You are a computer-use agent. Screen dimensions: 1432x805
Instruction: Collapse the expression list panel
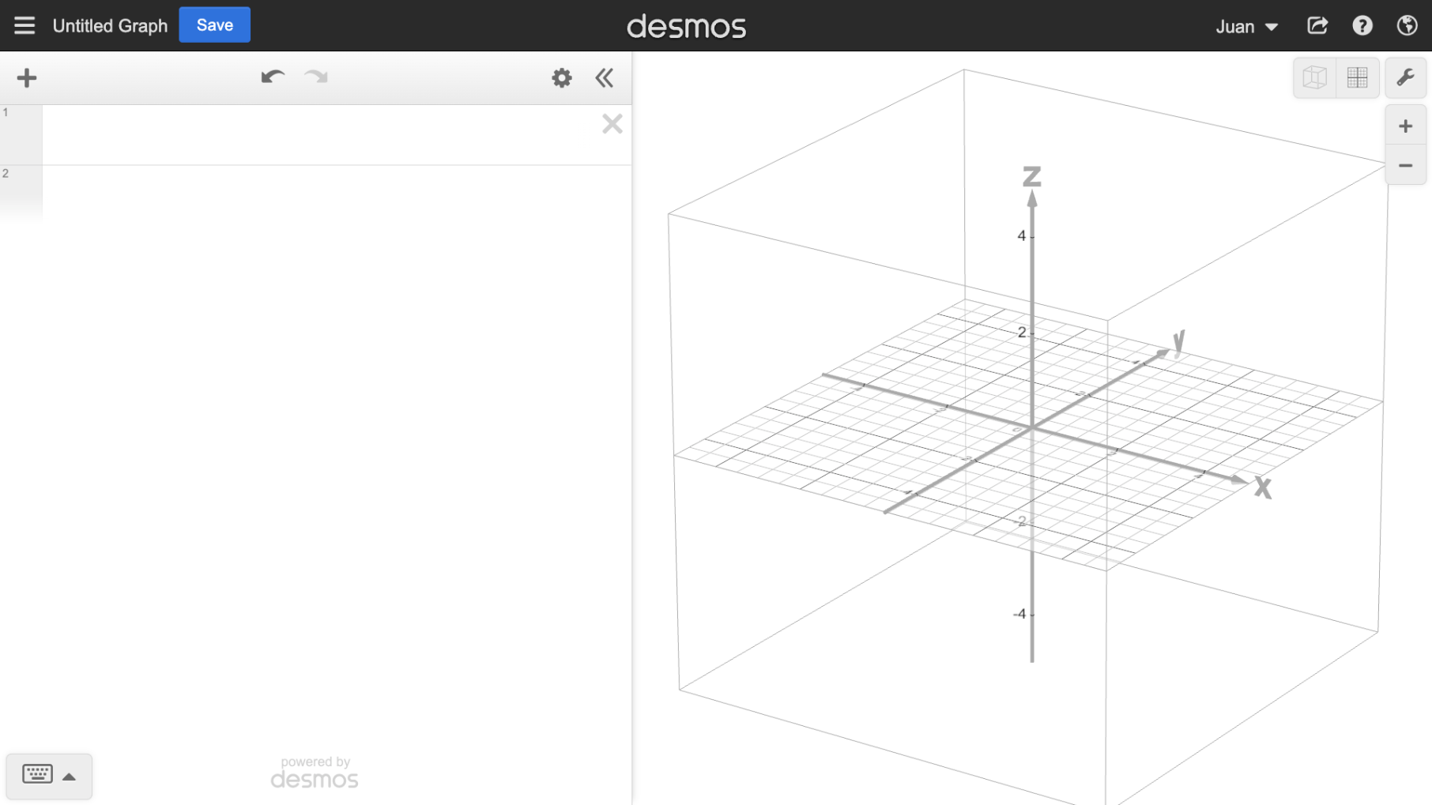(x=605, y=77)
